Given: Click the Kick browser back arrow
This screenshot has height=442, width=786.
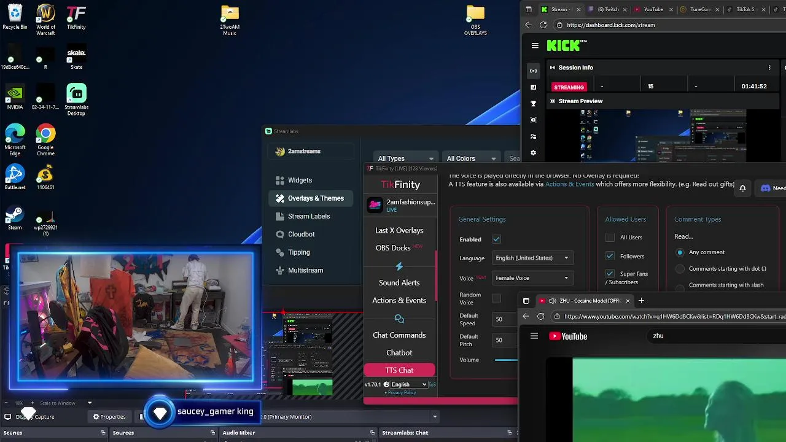Looking at the screenshot, I should pos(528,25).
